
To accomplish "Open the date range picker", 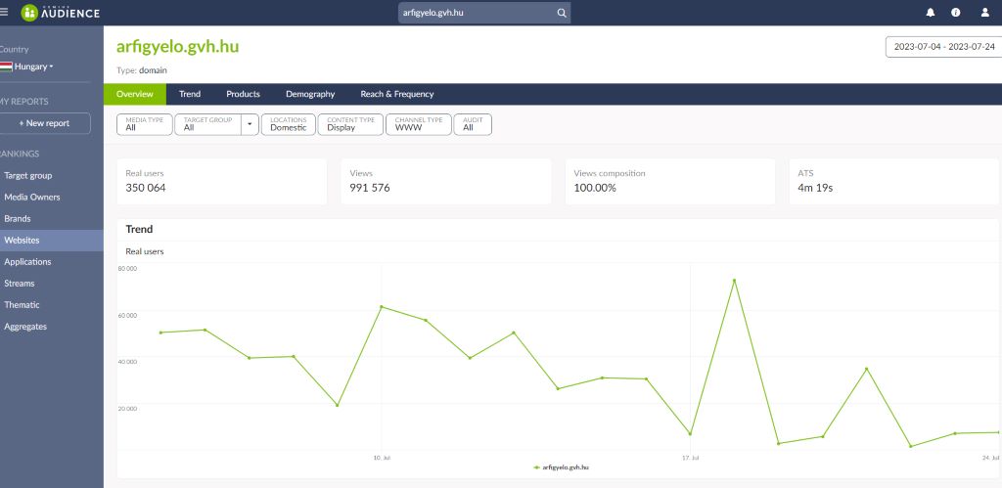I will [x=943, y=47].
